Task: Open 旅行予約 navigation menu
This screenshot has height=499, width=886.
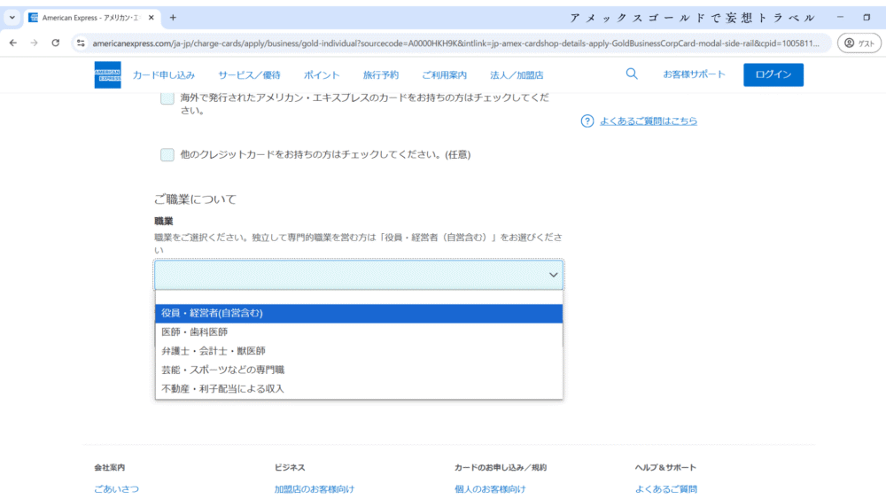Action: (381, 75)
